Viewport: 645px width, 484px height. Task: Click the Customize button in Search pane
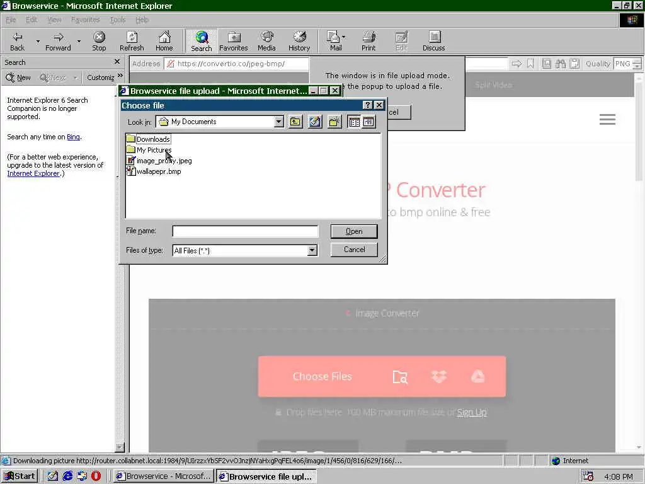100,78
